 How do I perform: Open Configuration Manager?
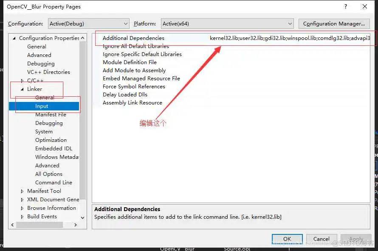tap(334, 24)
